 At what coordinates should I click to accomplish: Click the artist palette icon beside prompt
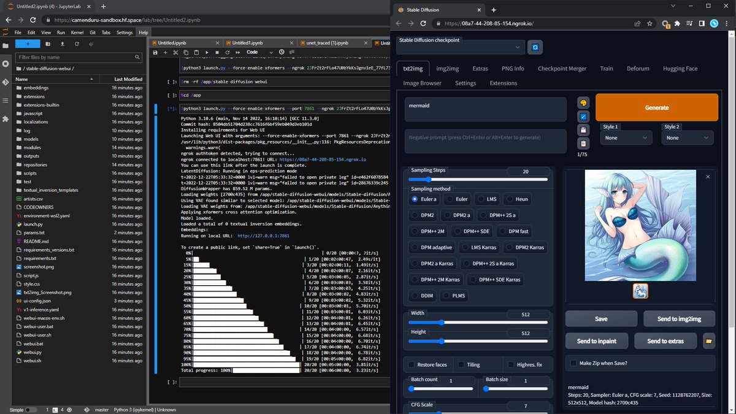pyautogui.click(x=583, y=103)
